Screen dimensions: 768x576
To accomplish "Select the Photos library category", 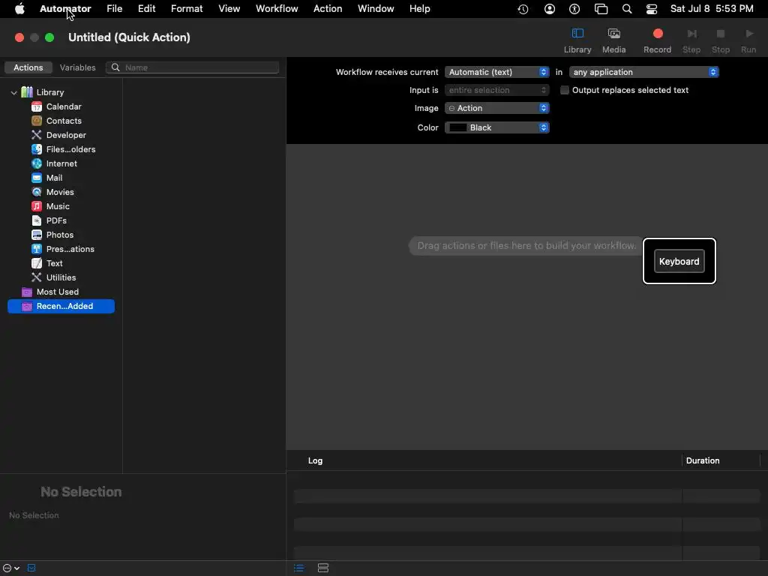I will coord(52,234).
